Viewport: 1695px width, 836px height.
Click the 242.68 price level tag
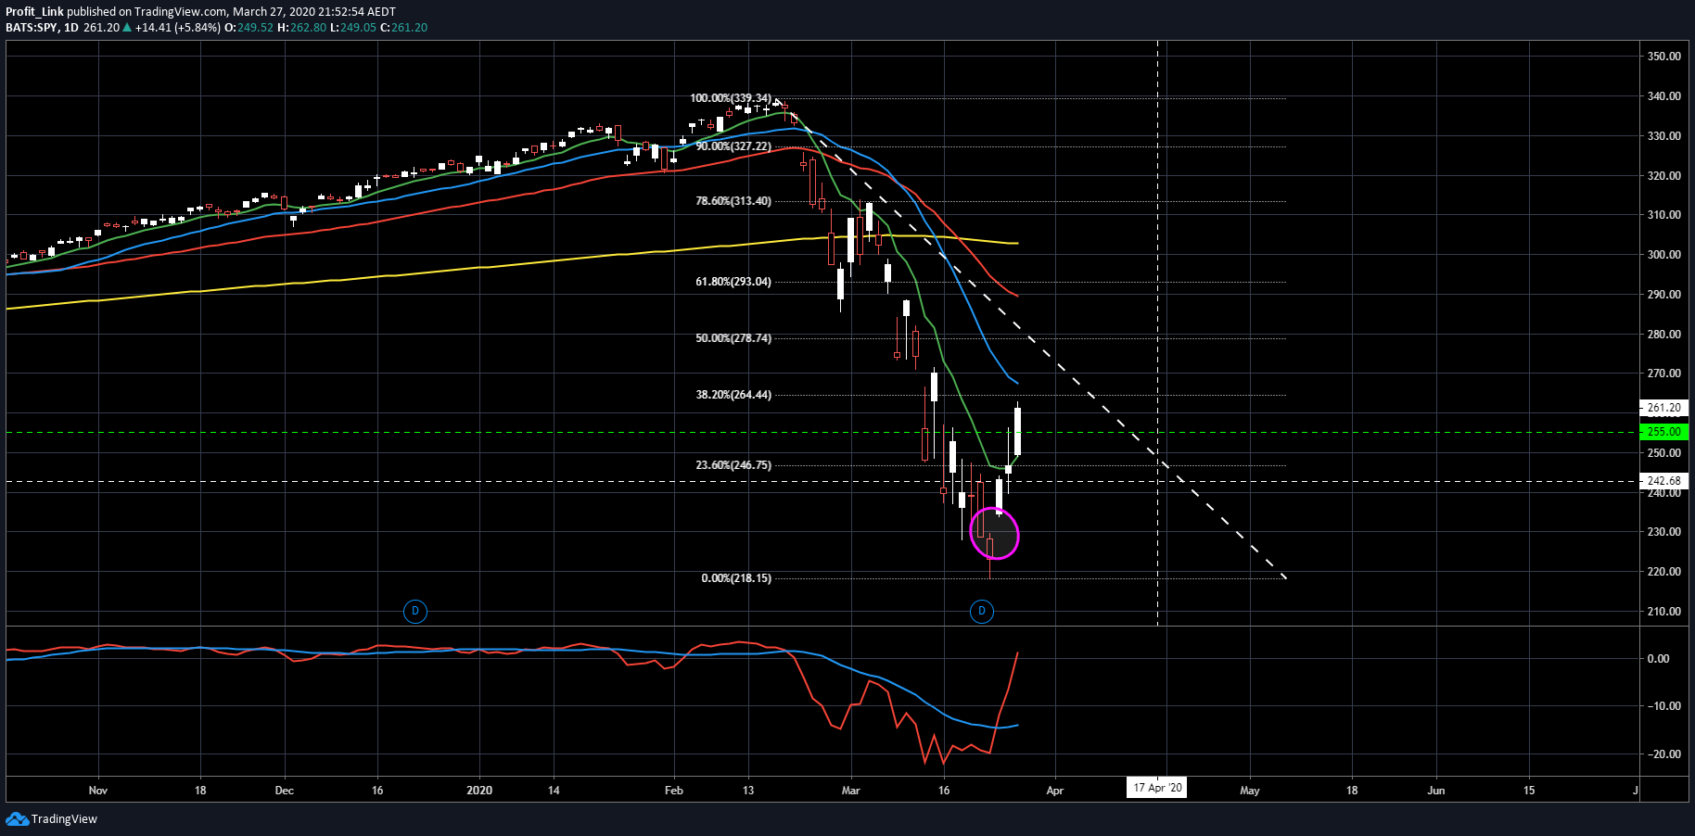pos(1664,481)
